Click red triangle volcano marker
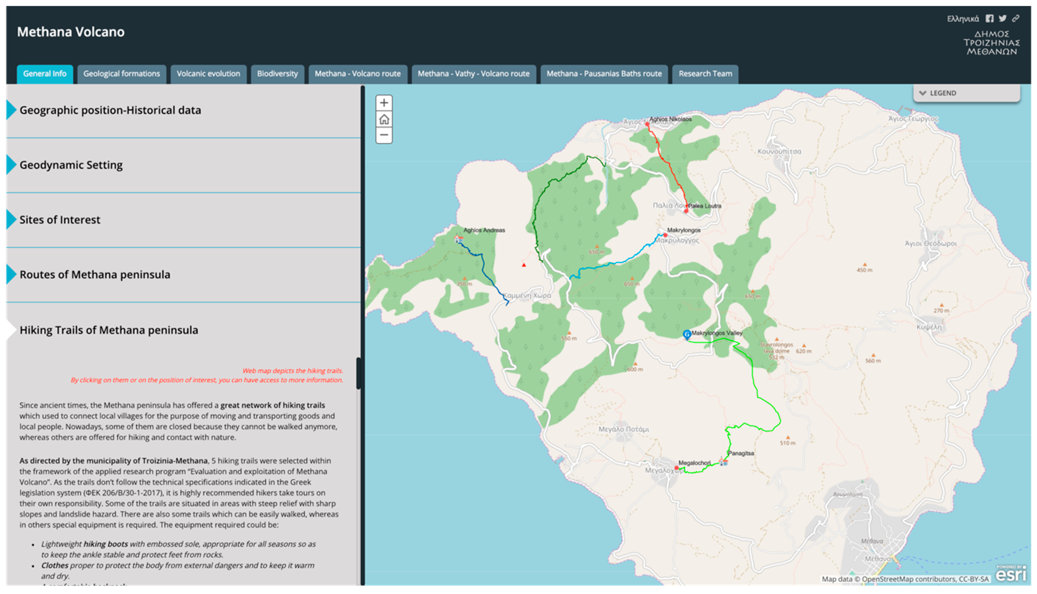Image resolution: width=1037 pixels, height=594 pixels. click(524, 265)
